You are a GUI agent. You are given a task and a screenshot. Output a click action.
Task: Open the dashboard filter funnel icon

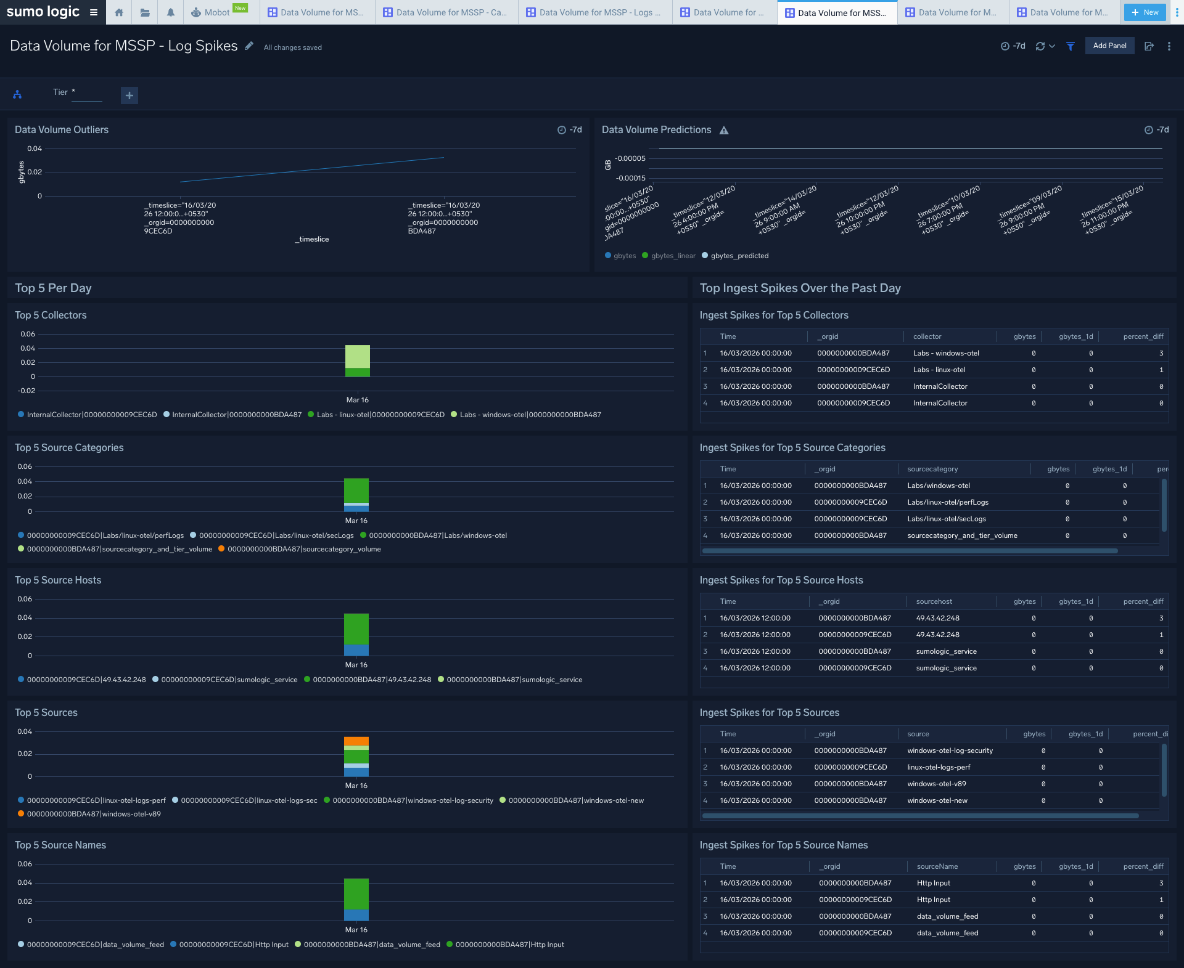(x=1071, y=46)
